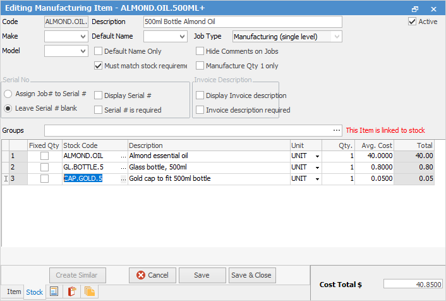446x301 pixels.
Task: Toggle the Active checkbox
Action: coord(413,21)
